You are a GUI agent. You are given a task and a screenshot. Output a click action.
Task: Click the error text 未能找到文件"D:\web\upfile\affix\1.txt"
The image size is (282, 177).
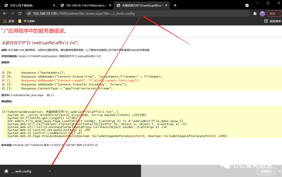point(40,43)
